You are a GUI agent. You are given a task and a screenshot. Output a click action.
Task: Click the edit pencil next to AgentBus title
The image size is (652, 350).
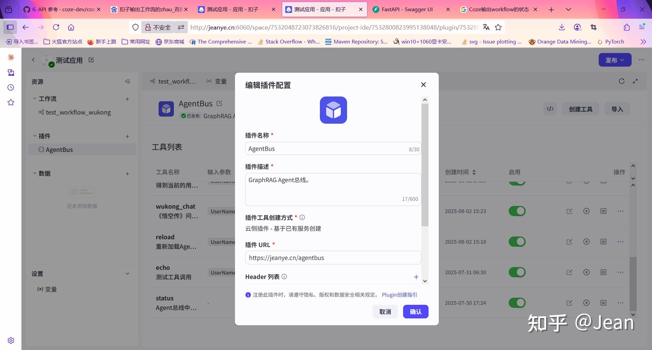(219, 103)
